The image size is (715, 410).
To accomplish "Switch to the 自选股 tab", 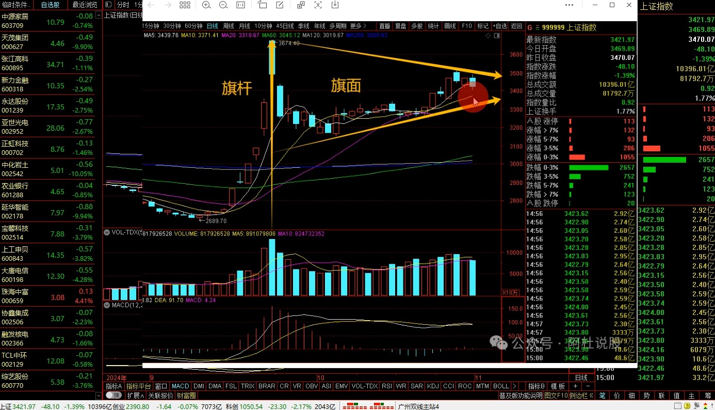I will [x=50, y=5].
